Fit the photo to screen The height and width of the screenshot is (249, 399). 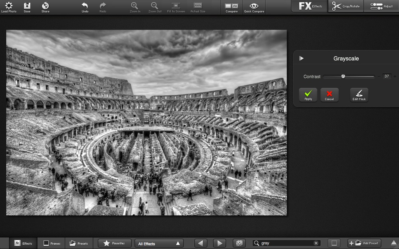[176, 7]
